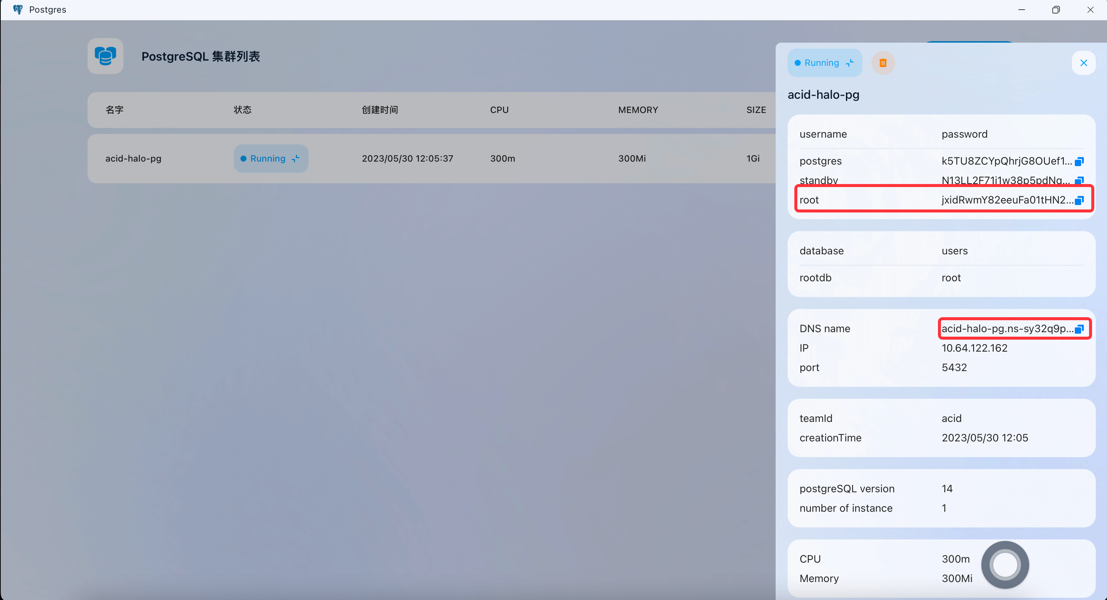The height and width of the screenshot is (600, 1107).
Task: Click the PostgreSQL database logo icon
Action: [105, 56]
